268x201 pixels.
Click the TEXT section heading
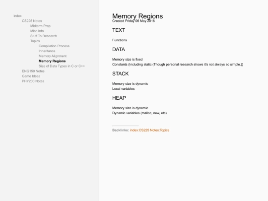119,30
